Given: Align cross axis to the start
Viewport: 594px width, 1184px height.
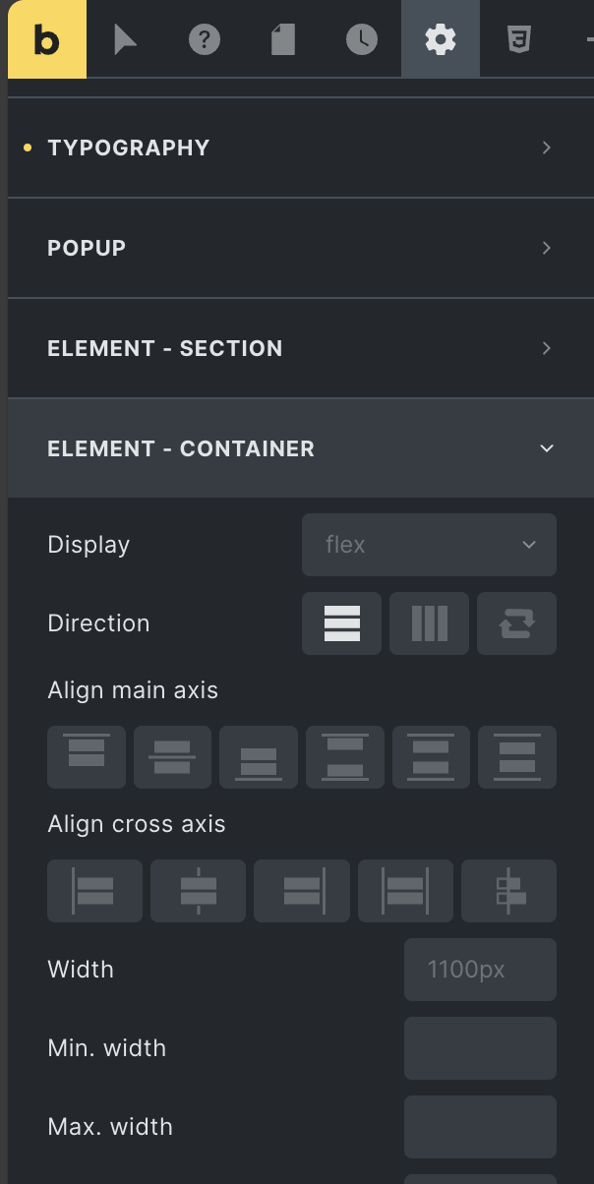Looking at the screenshot, I should tap(94, 891).
